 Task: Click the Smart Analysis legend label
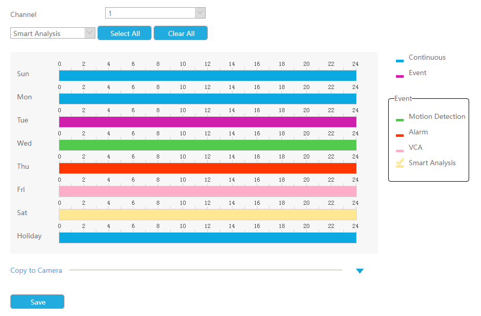tap(432, 163)
